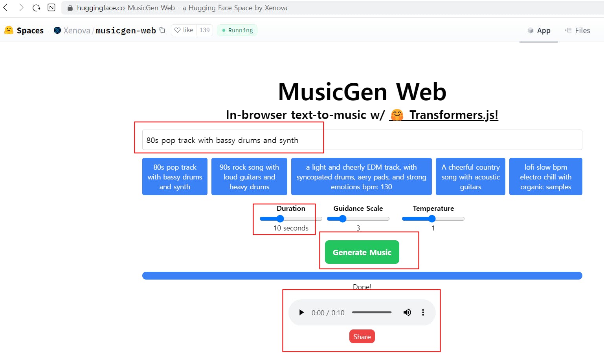Click the Guidance Scale slider
The height and width of the screenshot is (353, 604).
click(x=358, y=219)
